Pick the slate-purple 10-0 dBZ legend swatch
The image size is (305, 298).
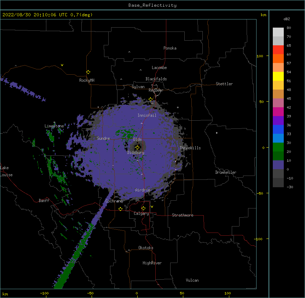pyautogui.click(x=278, y=165)
